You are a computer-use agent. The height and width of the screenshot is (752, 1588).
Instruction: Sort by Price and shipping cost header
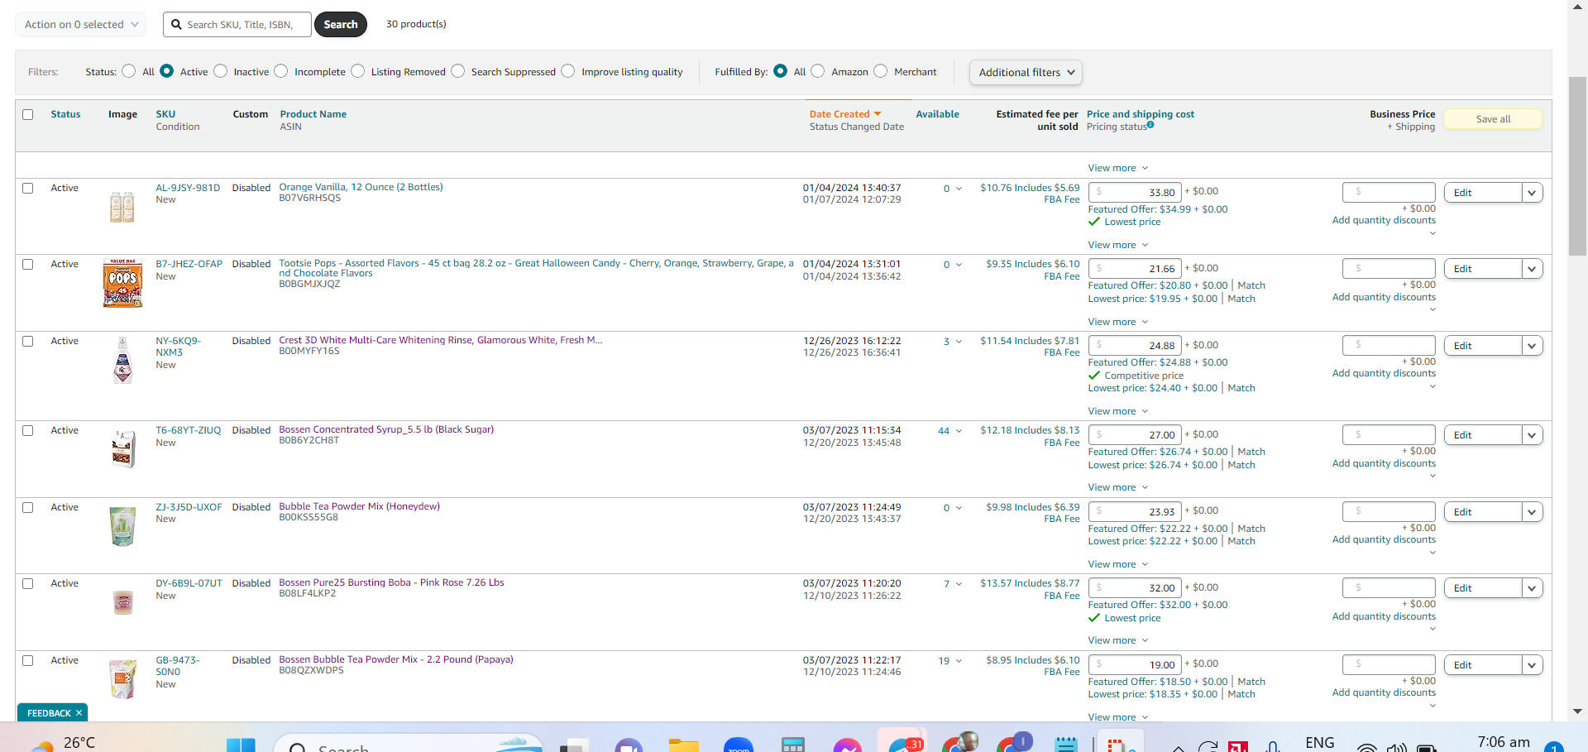(x=1141, y=114)
